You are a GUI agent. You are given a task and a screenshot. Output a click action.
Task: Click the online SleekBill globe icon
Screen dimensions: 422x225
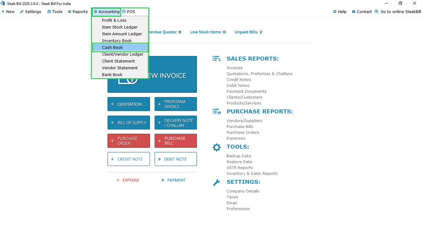tap(377, 12)
